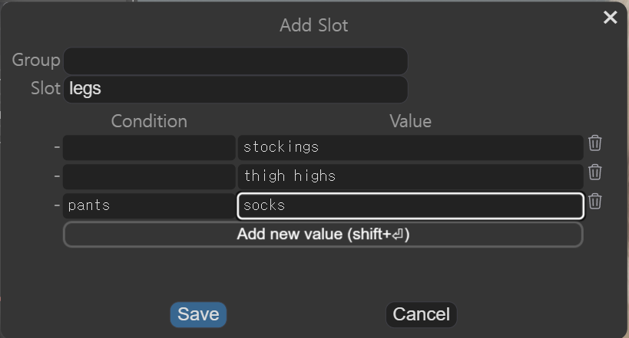Focus the pants condition field
The height and width of the screenshot is (338, 629).
point(149,206)
